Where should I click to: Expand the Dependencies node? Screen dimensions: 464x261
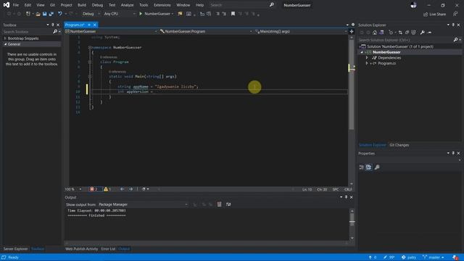point(367,58)
